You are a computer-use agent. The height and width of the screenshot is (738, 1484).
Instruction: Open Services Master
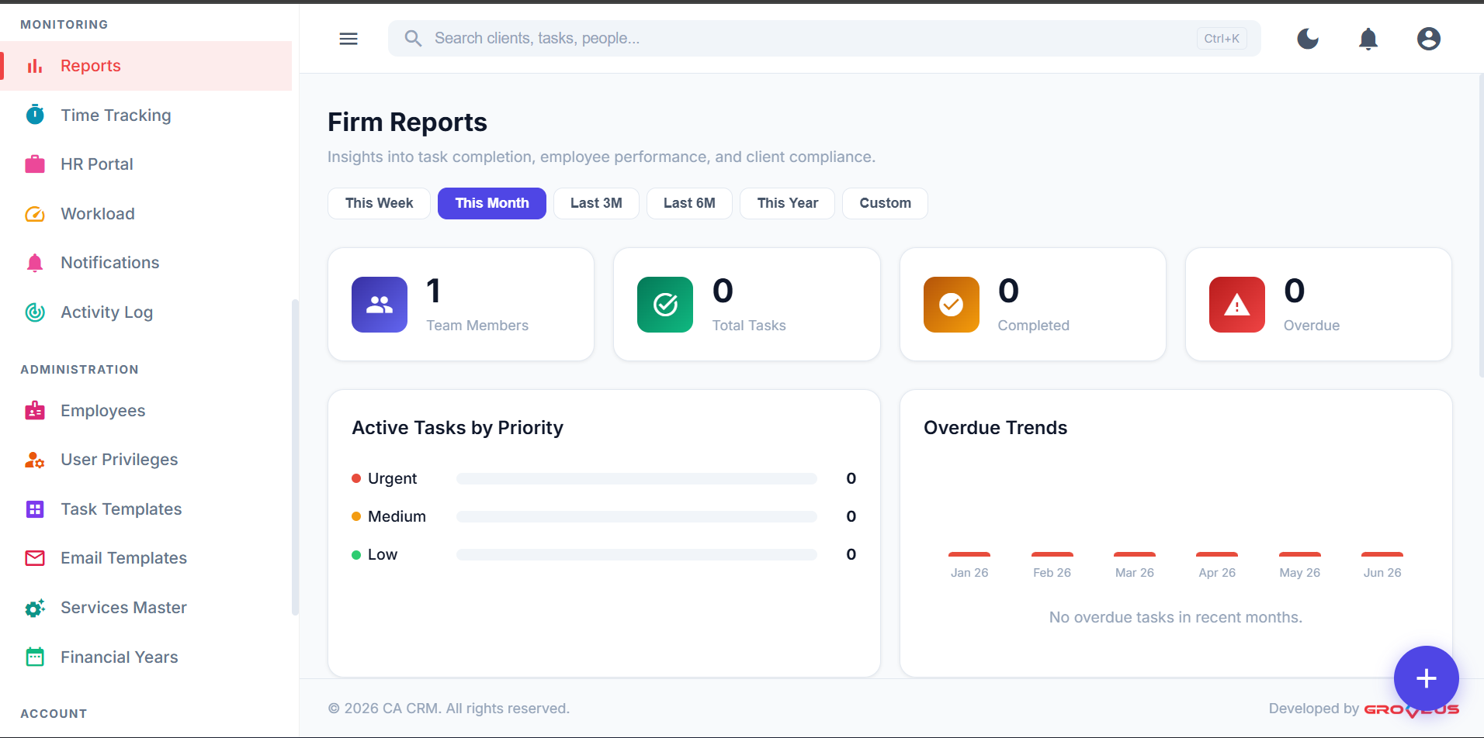[146, 608]
